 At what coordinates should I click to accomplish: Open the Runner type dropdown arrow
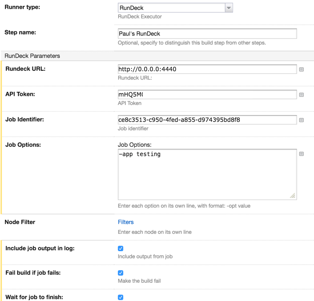pyautogui.click(x=229, y=8)
